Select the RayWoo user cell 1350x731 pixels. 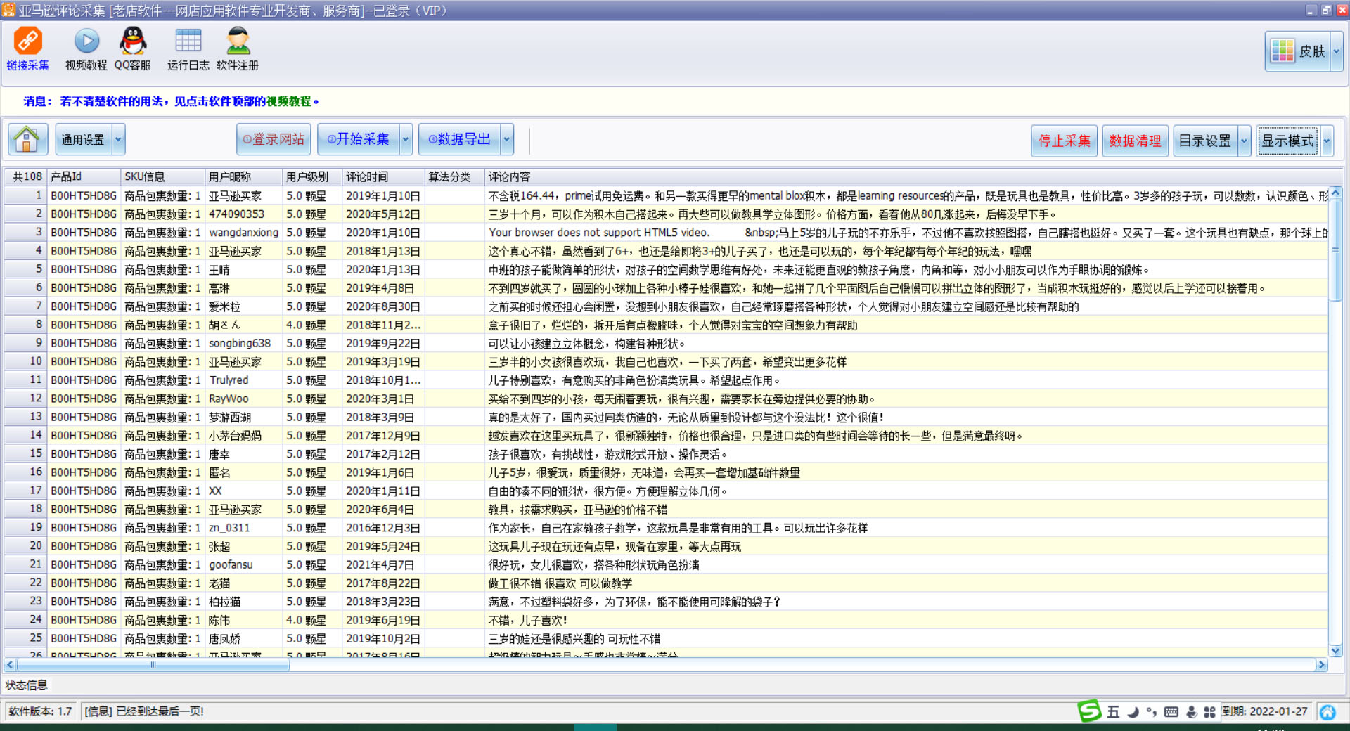[243, 399]
